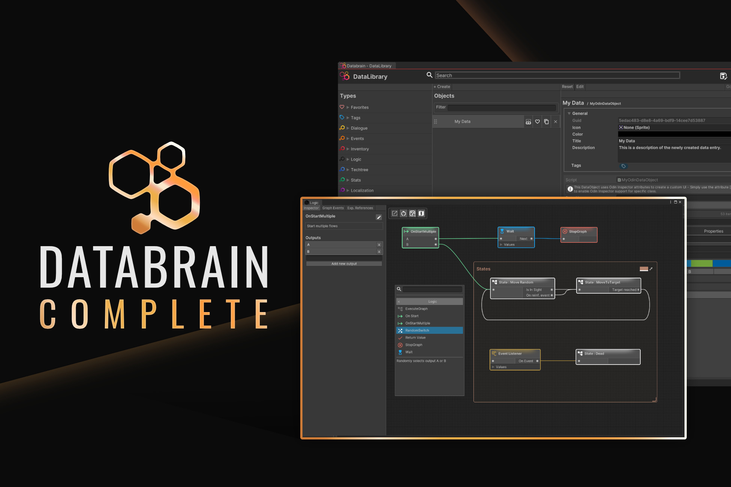Viewport: 731px width, 487px height.
Task: Remove output B with its x button
Action: pyautogui.click(x=379, y=252)
